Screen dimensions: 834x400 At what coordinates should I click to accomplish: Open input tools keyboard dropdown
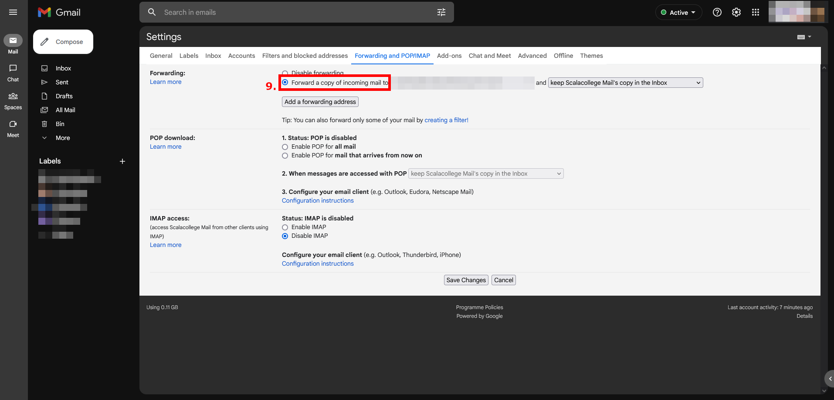click(x=804, y=37)
